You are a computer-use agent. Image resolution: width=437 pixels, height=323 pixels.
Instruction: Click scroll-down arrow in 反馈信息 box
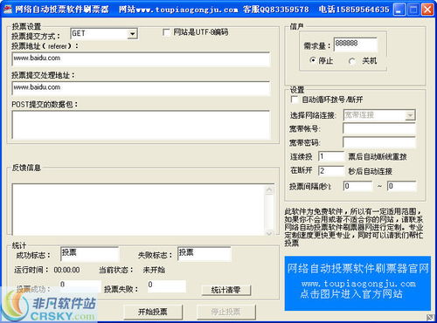(x=269, y=232)
